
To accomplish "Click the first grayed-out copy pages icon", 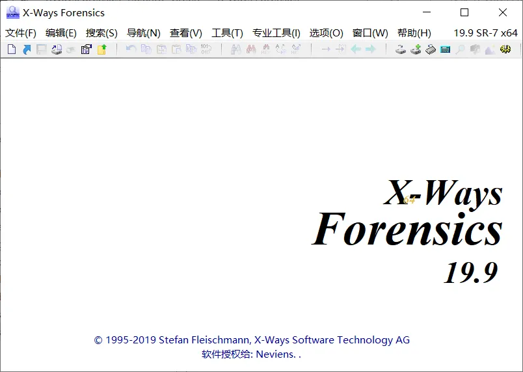I will point(146,49).
